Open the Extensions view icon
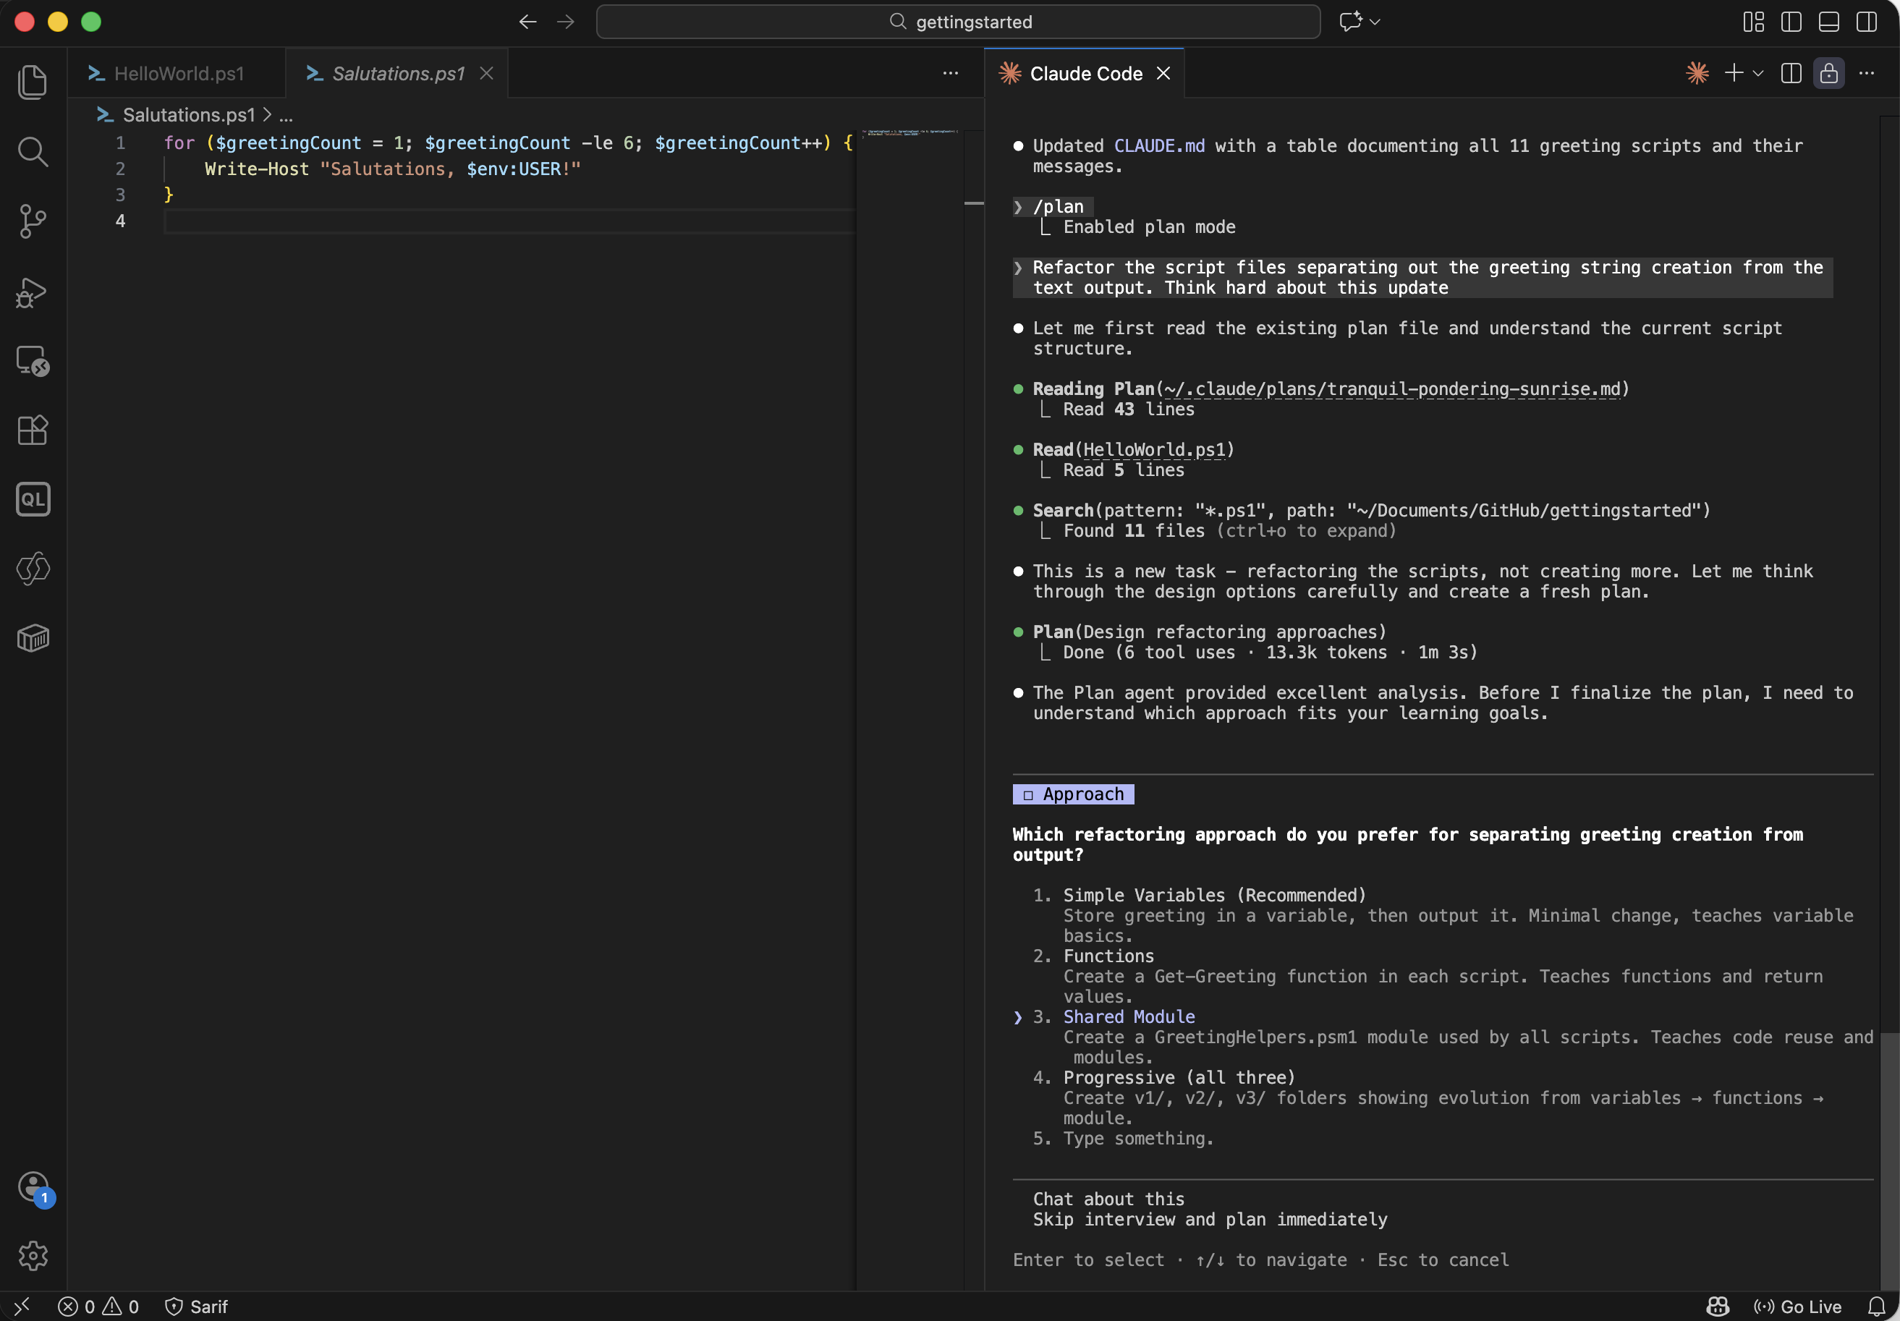1900x1321 pixels. [33, 429]
